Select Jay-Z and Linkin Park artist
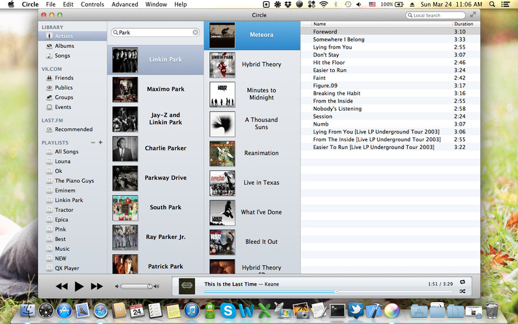The image size is (518, 324). (155, 119)
